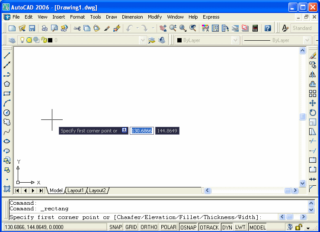Image resolution: width=320 pixels, height=232 pixels.
Task: Toggle POLAR tracking
Action: (x=169, y=227)
